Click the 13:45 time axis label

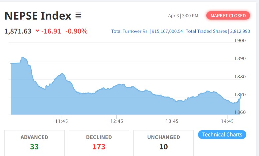(x=172, y=121)
